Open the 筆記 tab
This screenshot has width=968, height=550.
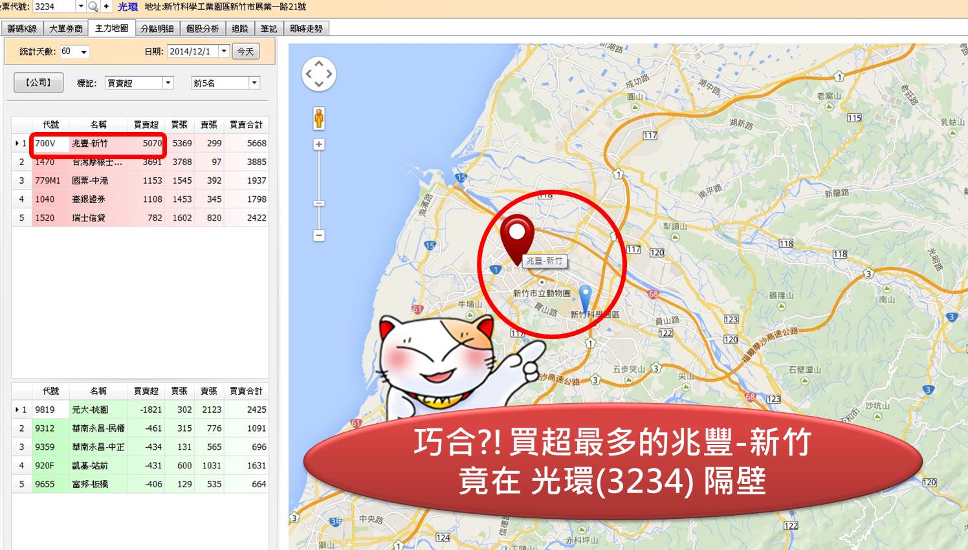(x=269, y=28)
